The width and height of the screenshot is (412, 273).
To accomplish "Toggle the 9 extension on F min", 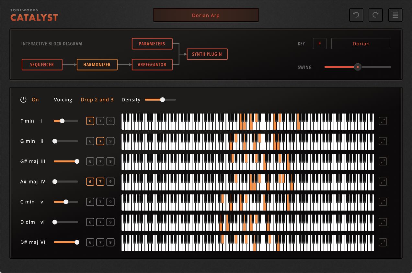I will tap(110, 121).
